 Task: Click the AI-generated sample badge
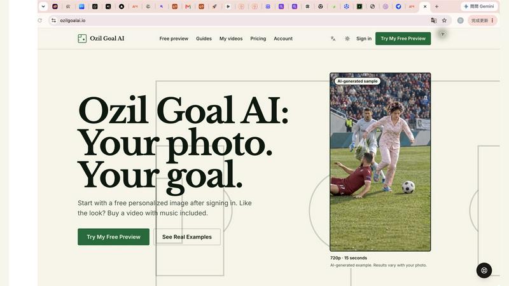tap(357, 81)
